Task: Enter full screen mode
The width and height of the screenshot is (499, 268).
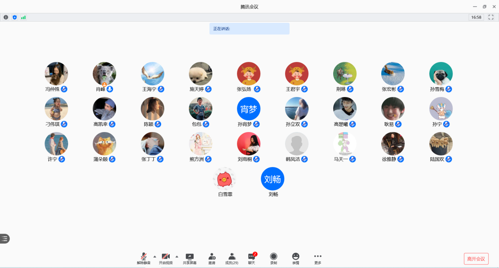Action: click(491, 17)
